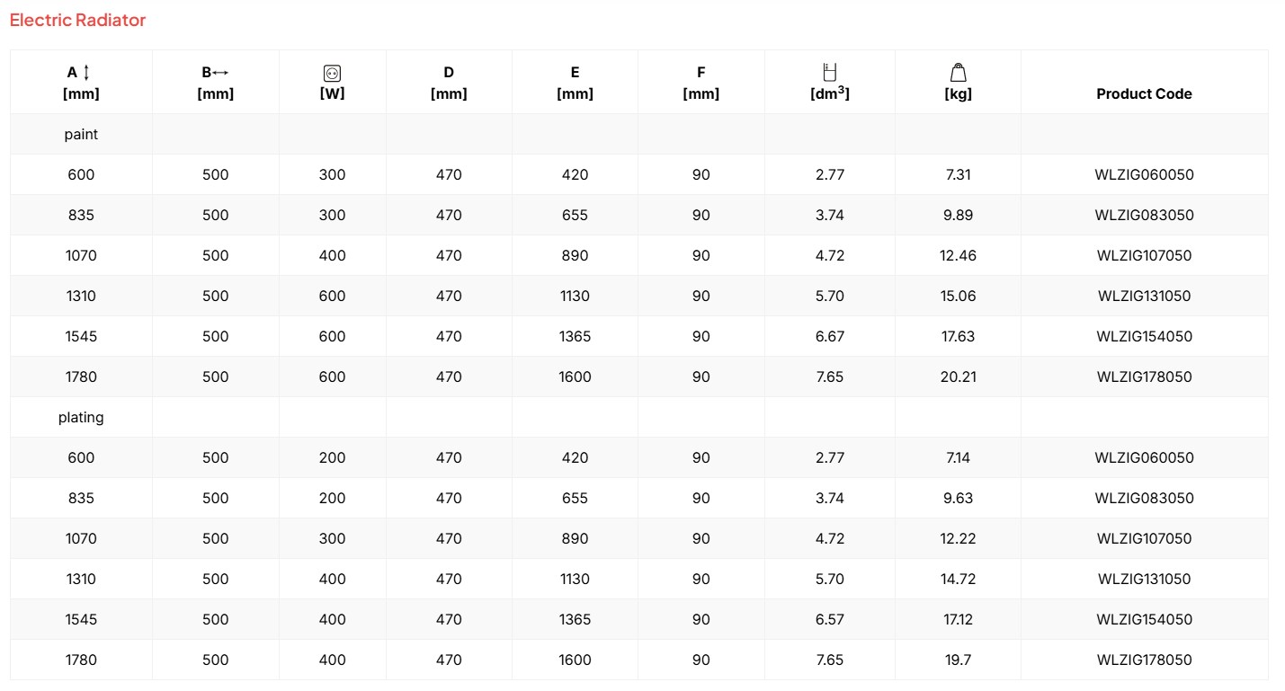Click the Product Code column header
This screenshot has height=691, width=1285.
[x=1144, y=93]
